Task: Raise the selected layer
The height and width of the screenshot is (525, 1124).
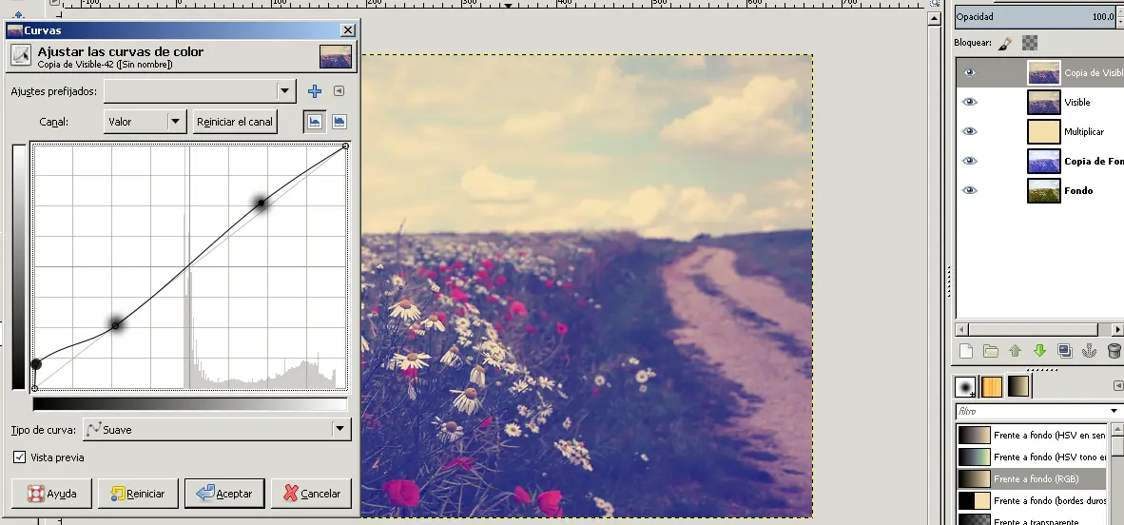Action: click(1015, 351)
